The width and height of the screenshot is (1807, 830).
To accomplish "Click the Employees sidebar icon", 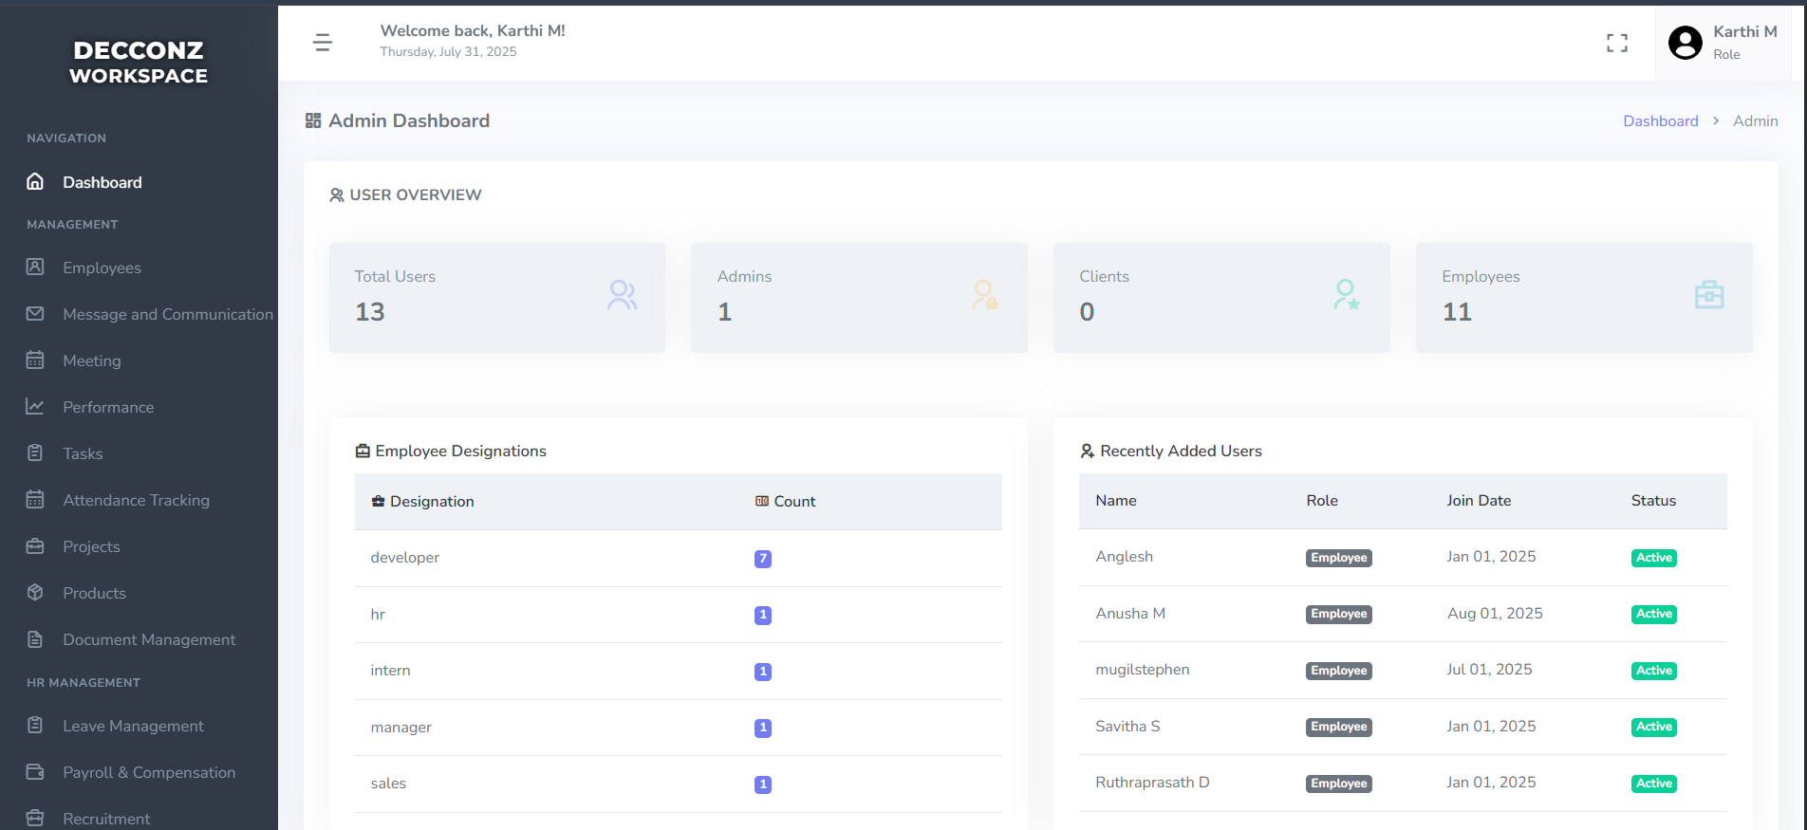I will 35,267.
